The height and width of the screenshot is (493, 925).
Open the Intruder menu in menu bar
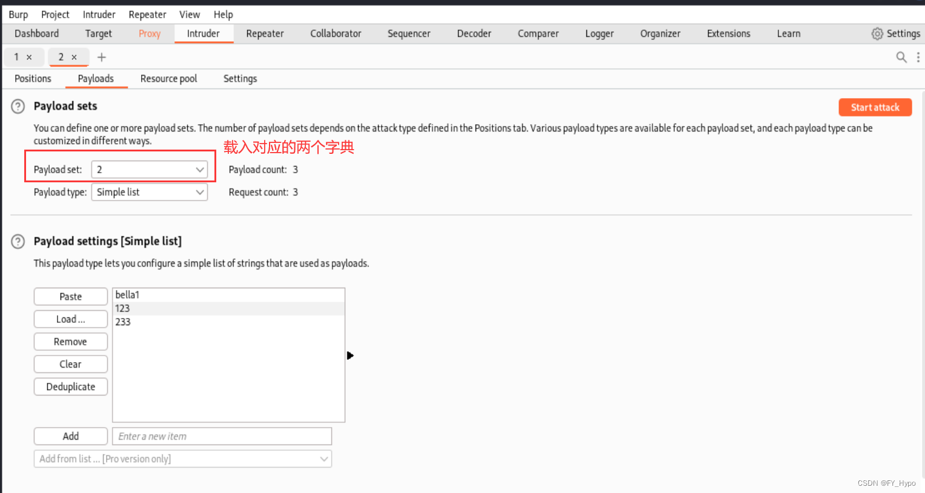pyautogui.click(x=99, y=15)
